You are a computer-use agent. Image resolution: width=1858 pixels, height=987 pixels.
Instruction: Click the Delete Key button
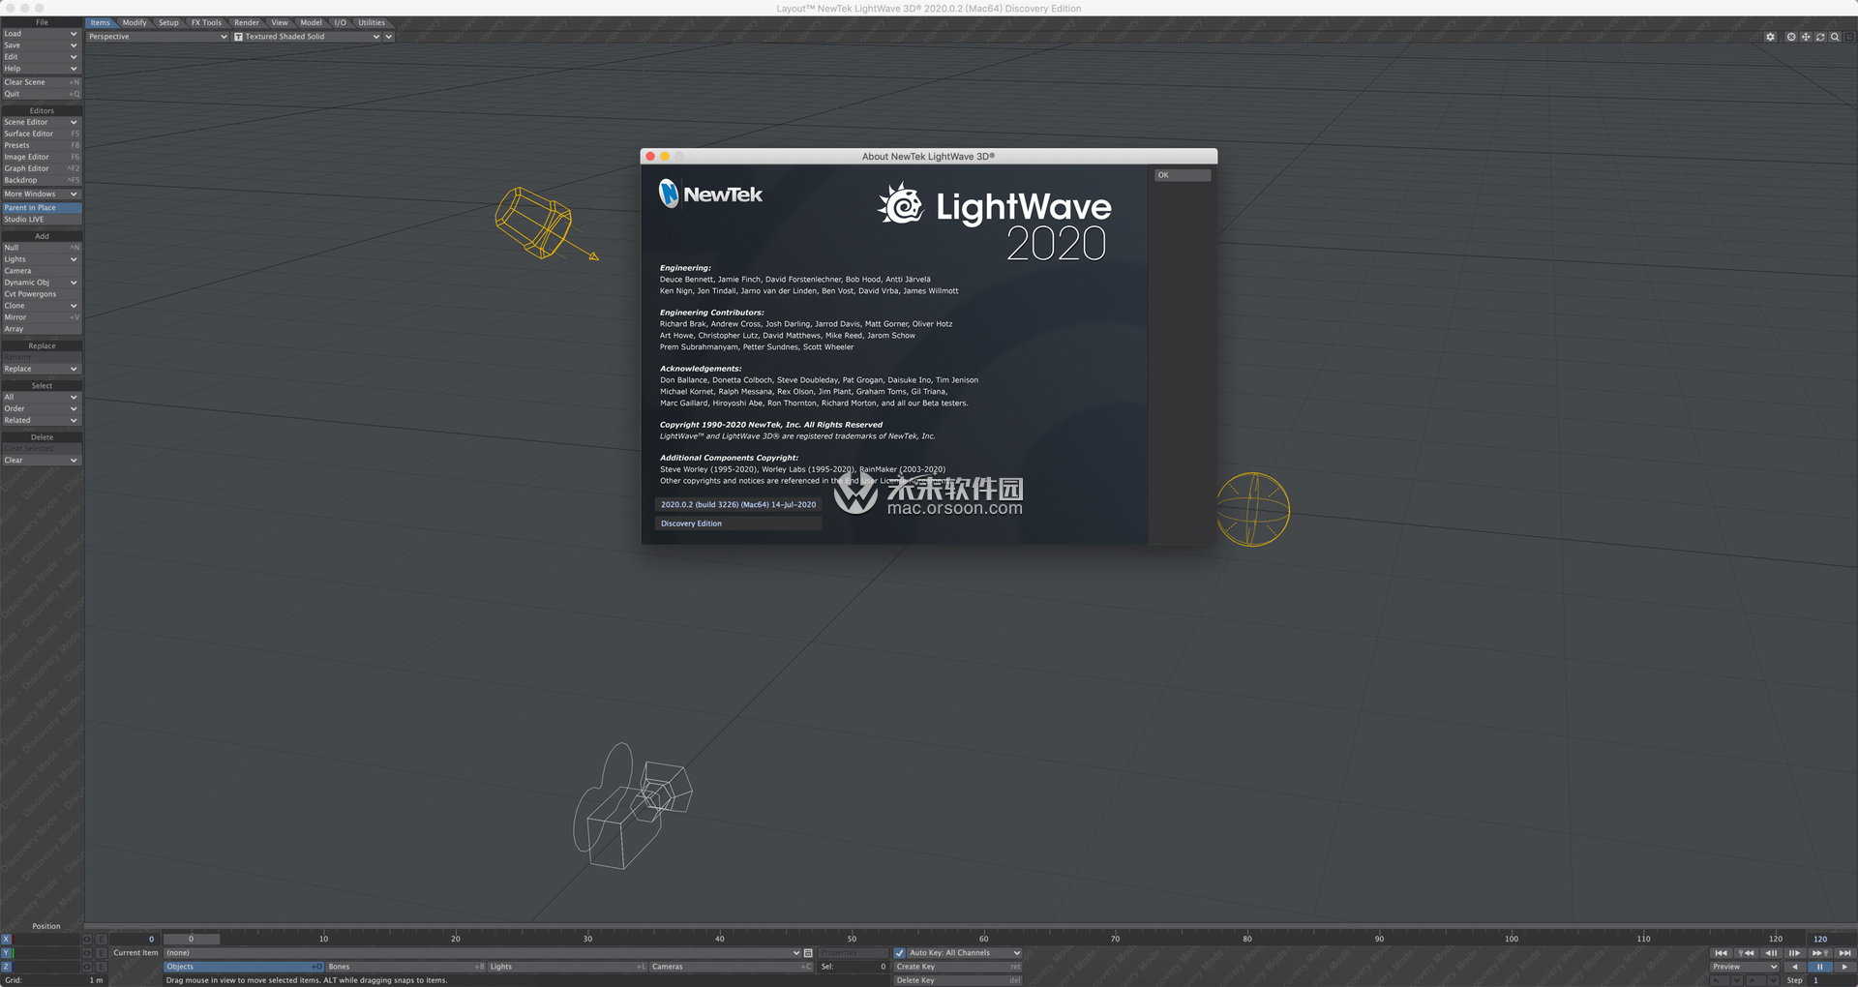(958, 980)
